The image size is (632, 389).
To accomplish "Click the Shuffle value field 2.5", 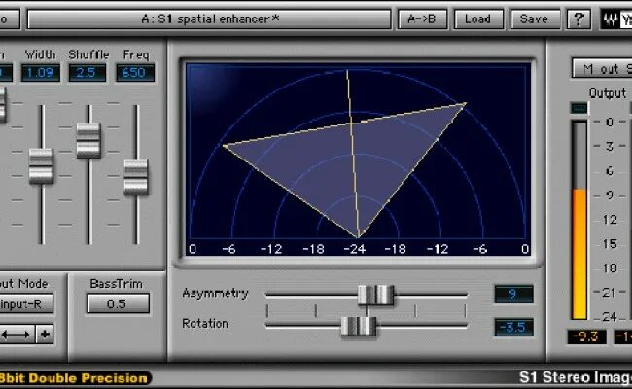I will (x=88, y=73).
